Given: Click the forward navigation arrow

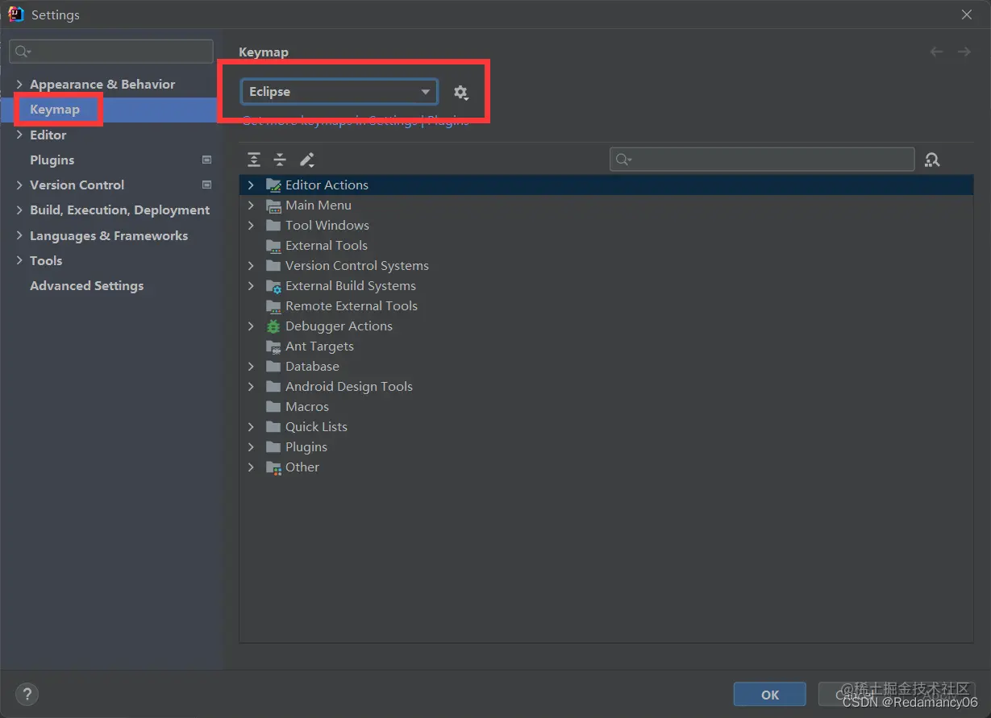Looking at the screenshot, I should [x=964, y=52].
